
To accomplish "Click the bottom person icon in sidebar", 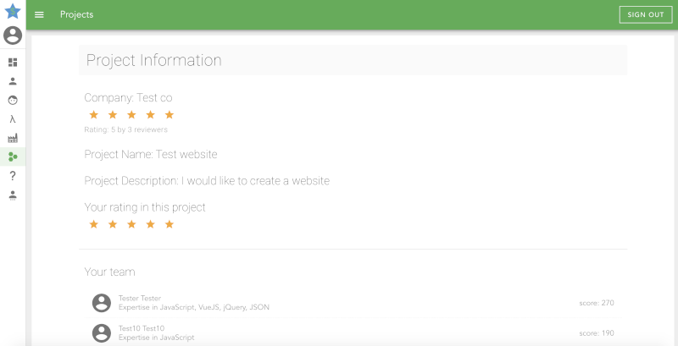I will tap(13, 195).
